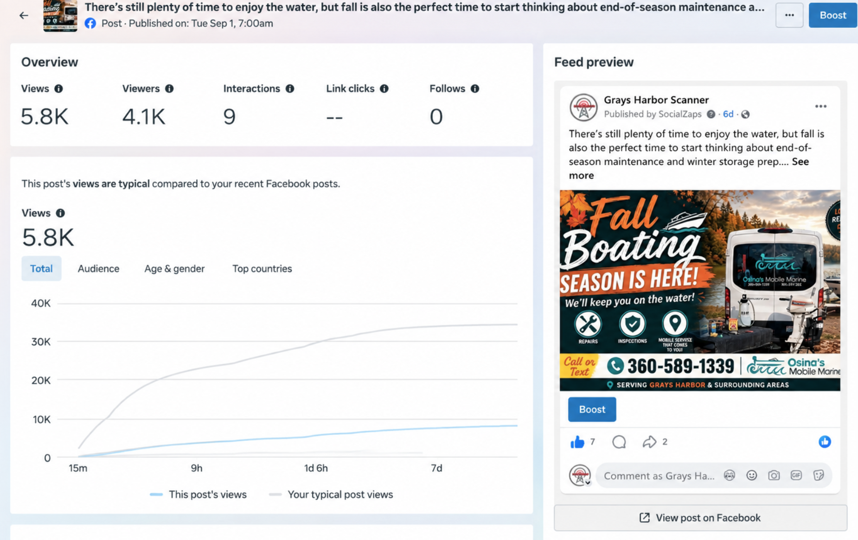The image size is (858, 540).
Task: Open the Top countries tab
Action: (x=262, y=269)
